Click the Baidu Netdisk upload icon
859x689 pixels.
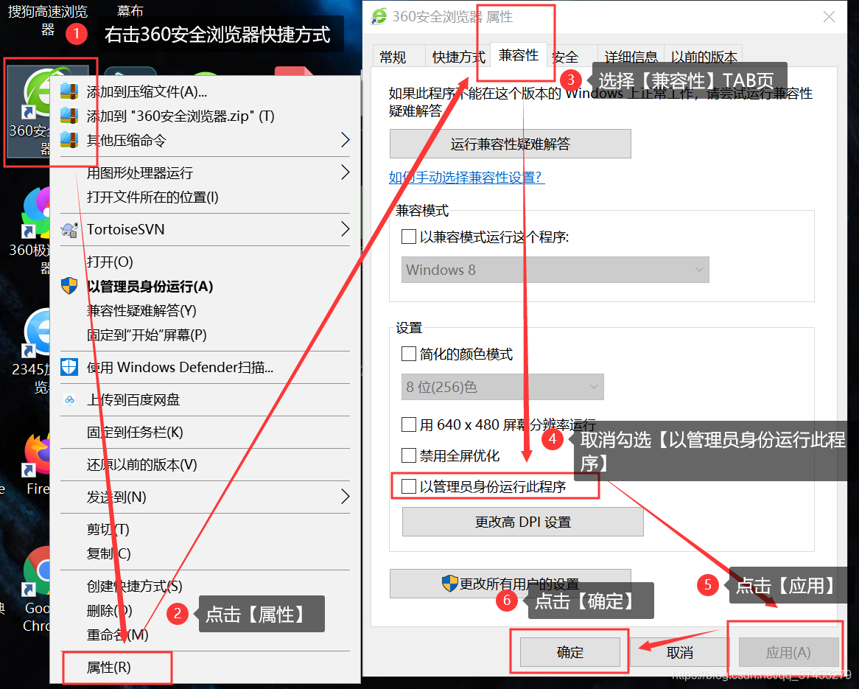69,399
